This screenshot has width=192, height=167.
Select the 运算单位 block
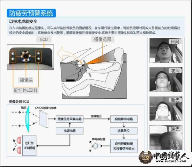point(124,131)
